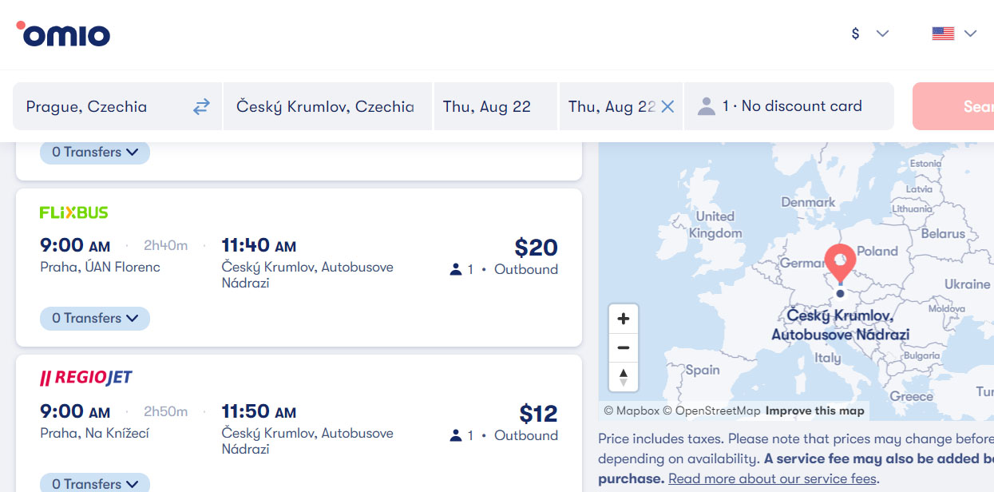Image resolution: width=994 pixels, height=492 pixels.
Task: Zoom in on the map
Action: 624,319
